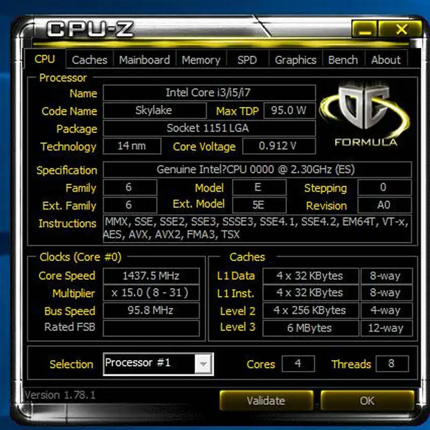
Task: Click the Cores value 4
Action: [298, 364]
